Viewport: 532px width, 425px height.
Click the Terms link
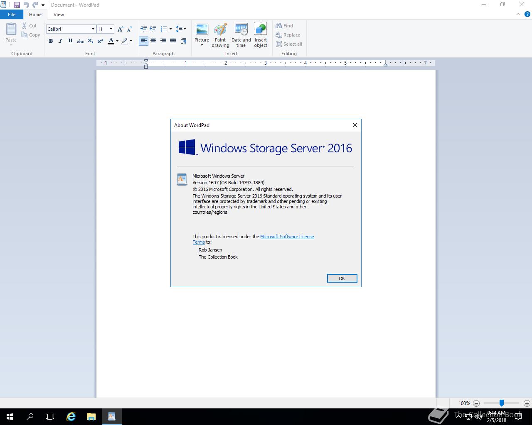199,242
